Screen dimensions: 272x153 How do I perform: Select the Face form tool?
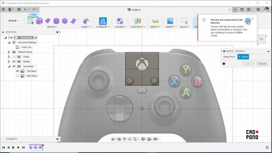[x=74, y=21]
